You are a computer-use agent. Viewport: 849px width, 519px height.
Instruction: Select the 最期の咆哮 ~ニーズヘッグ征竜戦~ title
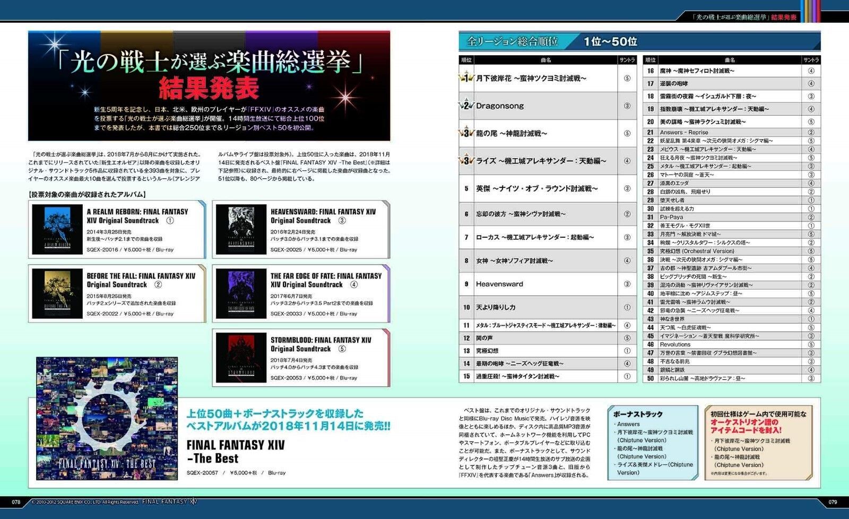click(519, 364)
